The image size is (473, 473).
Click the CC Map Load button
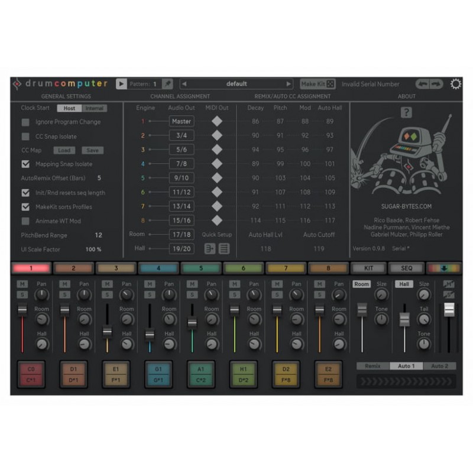coord(65,150)
